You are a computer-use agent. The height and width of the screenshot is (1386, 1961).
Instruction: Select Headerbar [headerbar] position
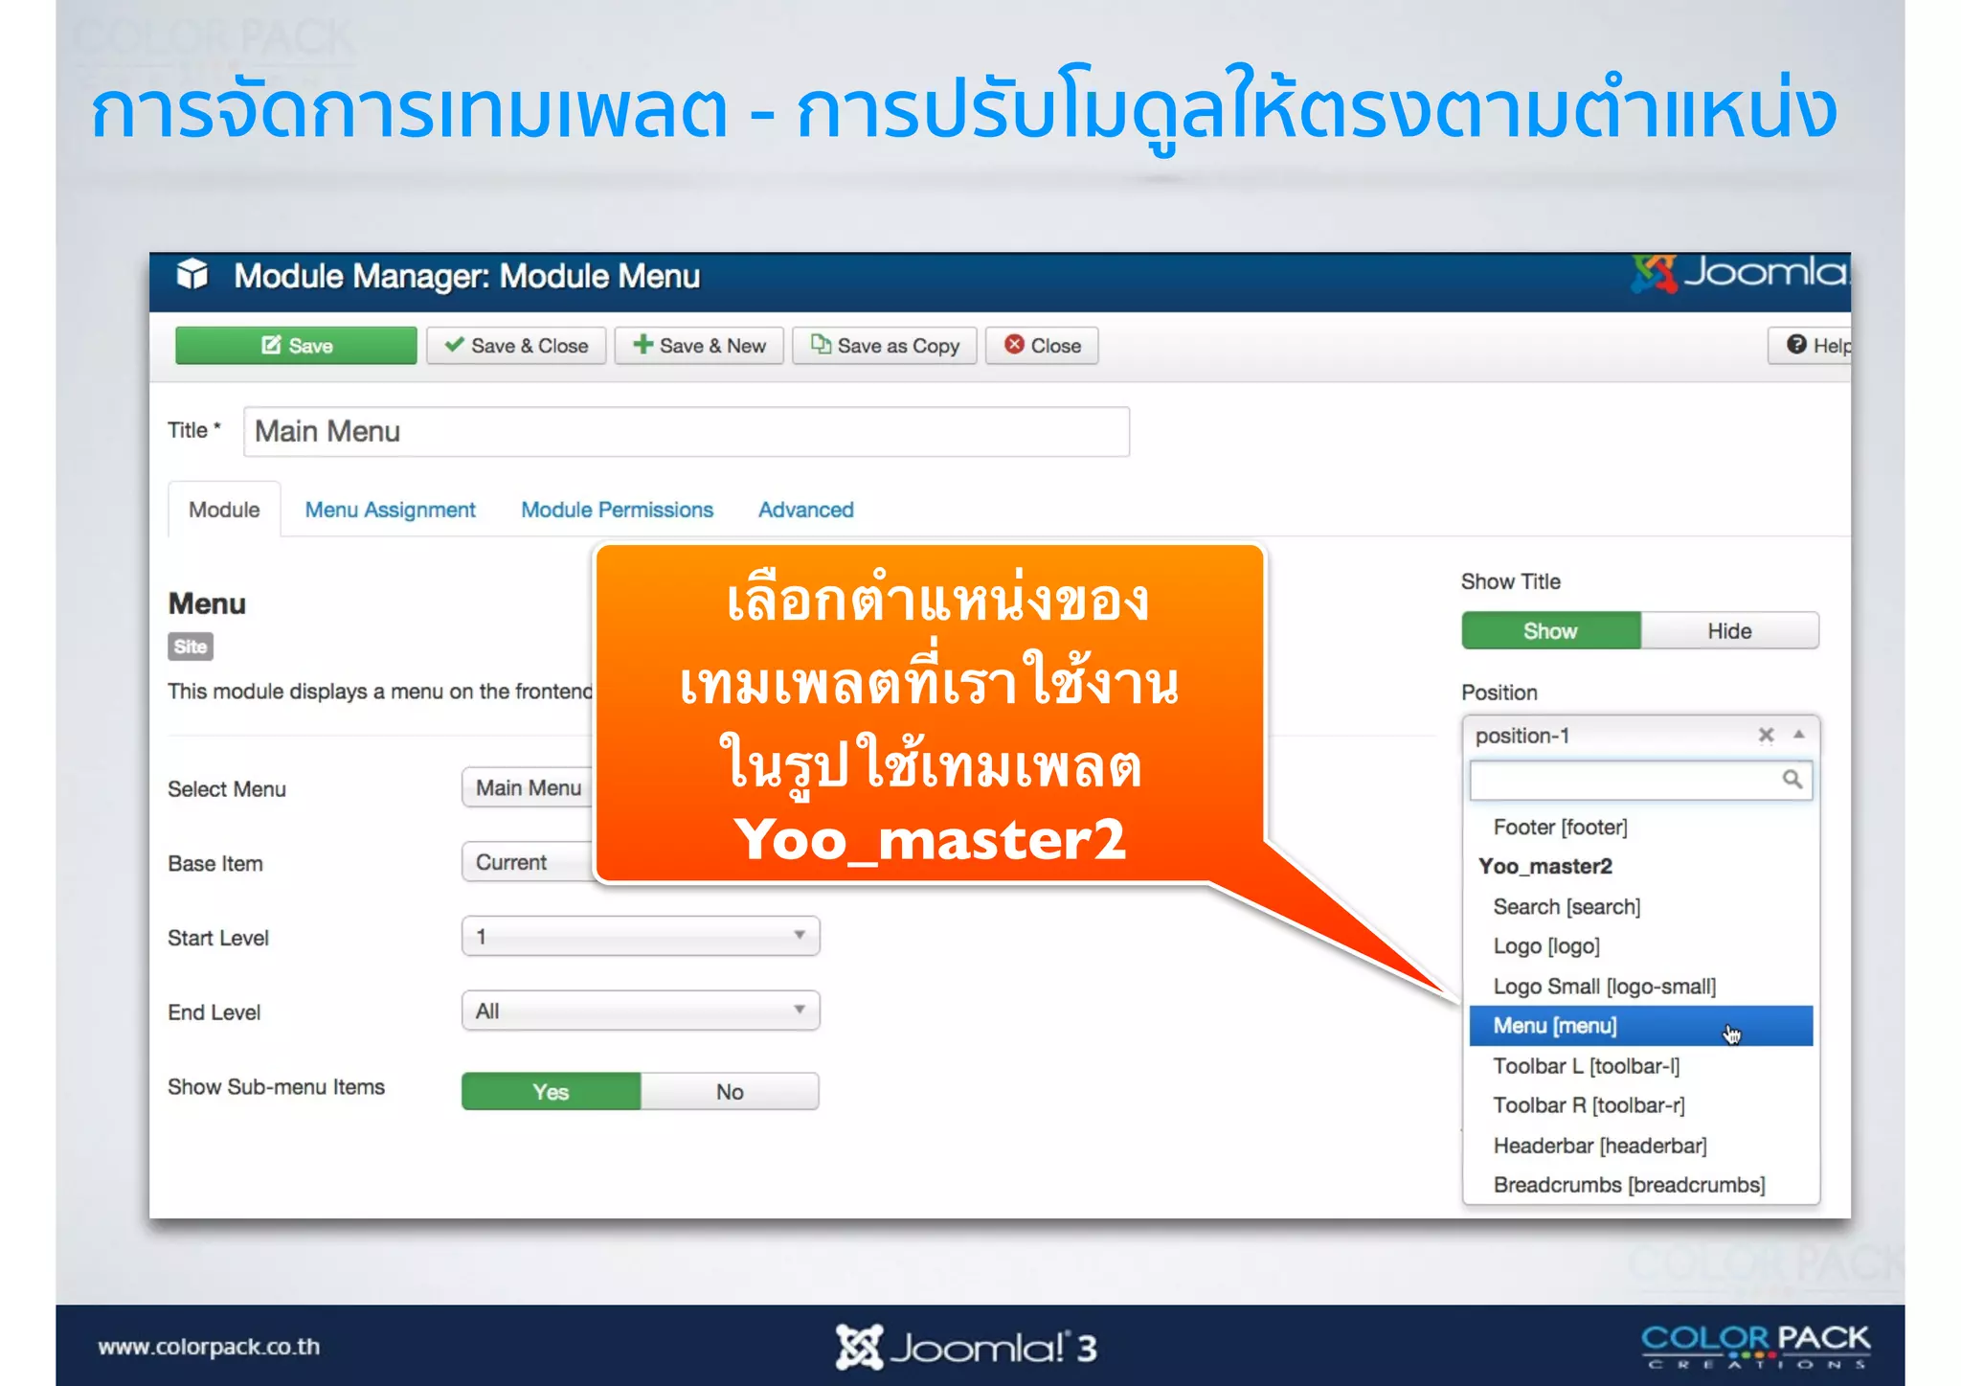click(x=1641, y=1146)
